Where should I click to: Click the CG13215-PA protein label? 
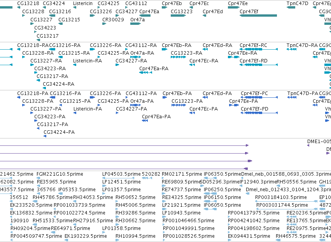click(75, 101)
